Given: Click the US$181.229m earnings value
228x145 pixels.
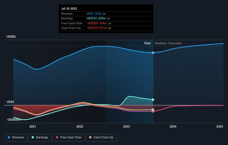Looking at the screenshot, I should tap(96, 18).
